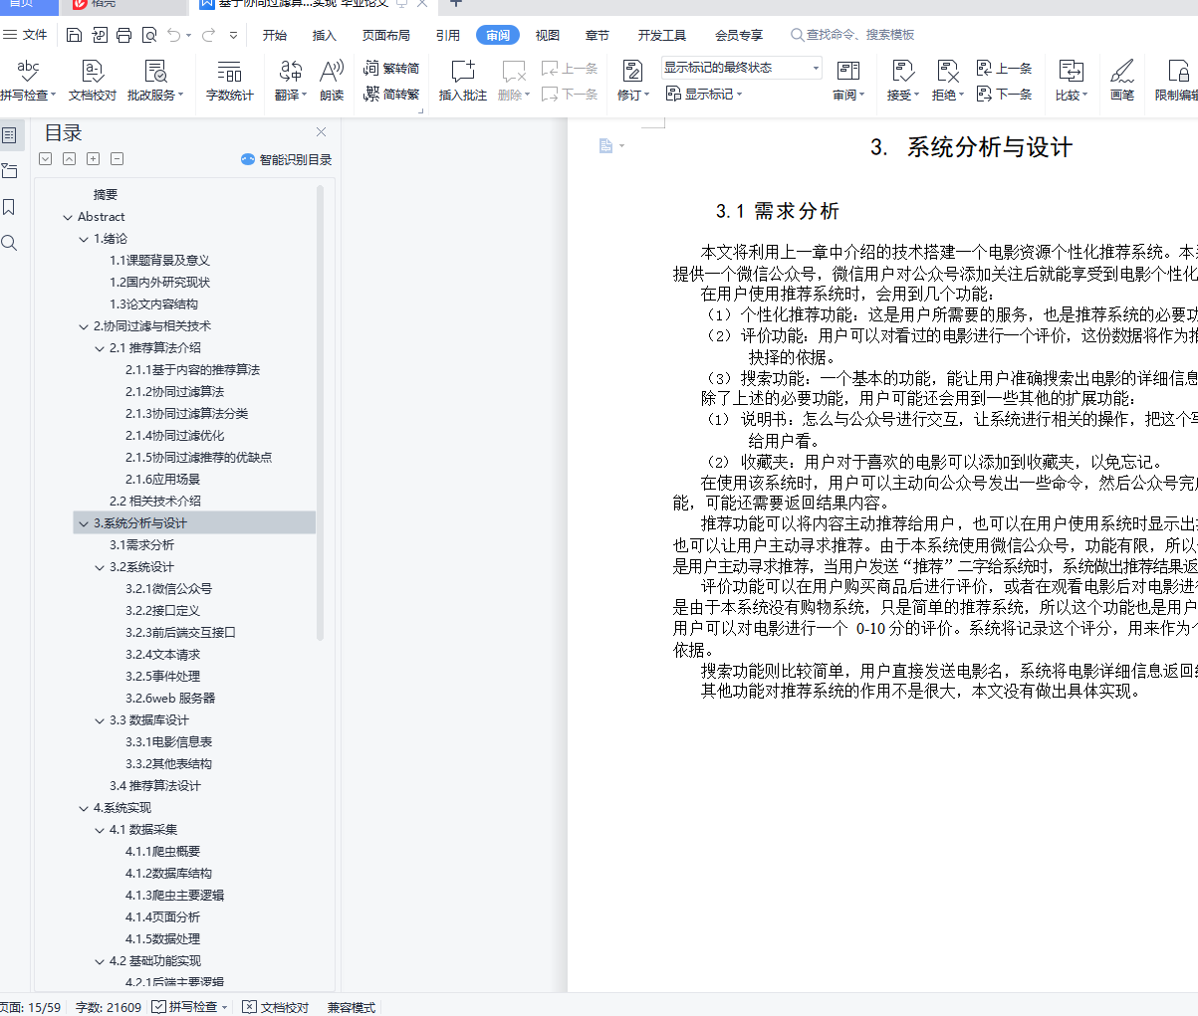The height and width of the screenshot is (1016, 1198).
Task: Close the 目录 navigation pane
Action: click(x=321, y=132)
